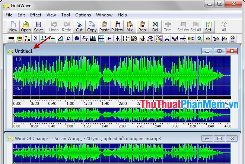Viewport: 245px width, 164px height.
Task: Mix clipboard audio using the Mix icon
Action: pos(130,27)
